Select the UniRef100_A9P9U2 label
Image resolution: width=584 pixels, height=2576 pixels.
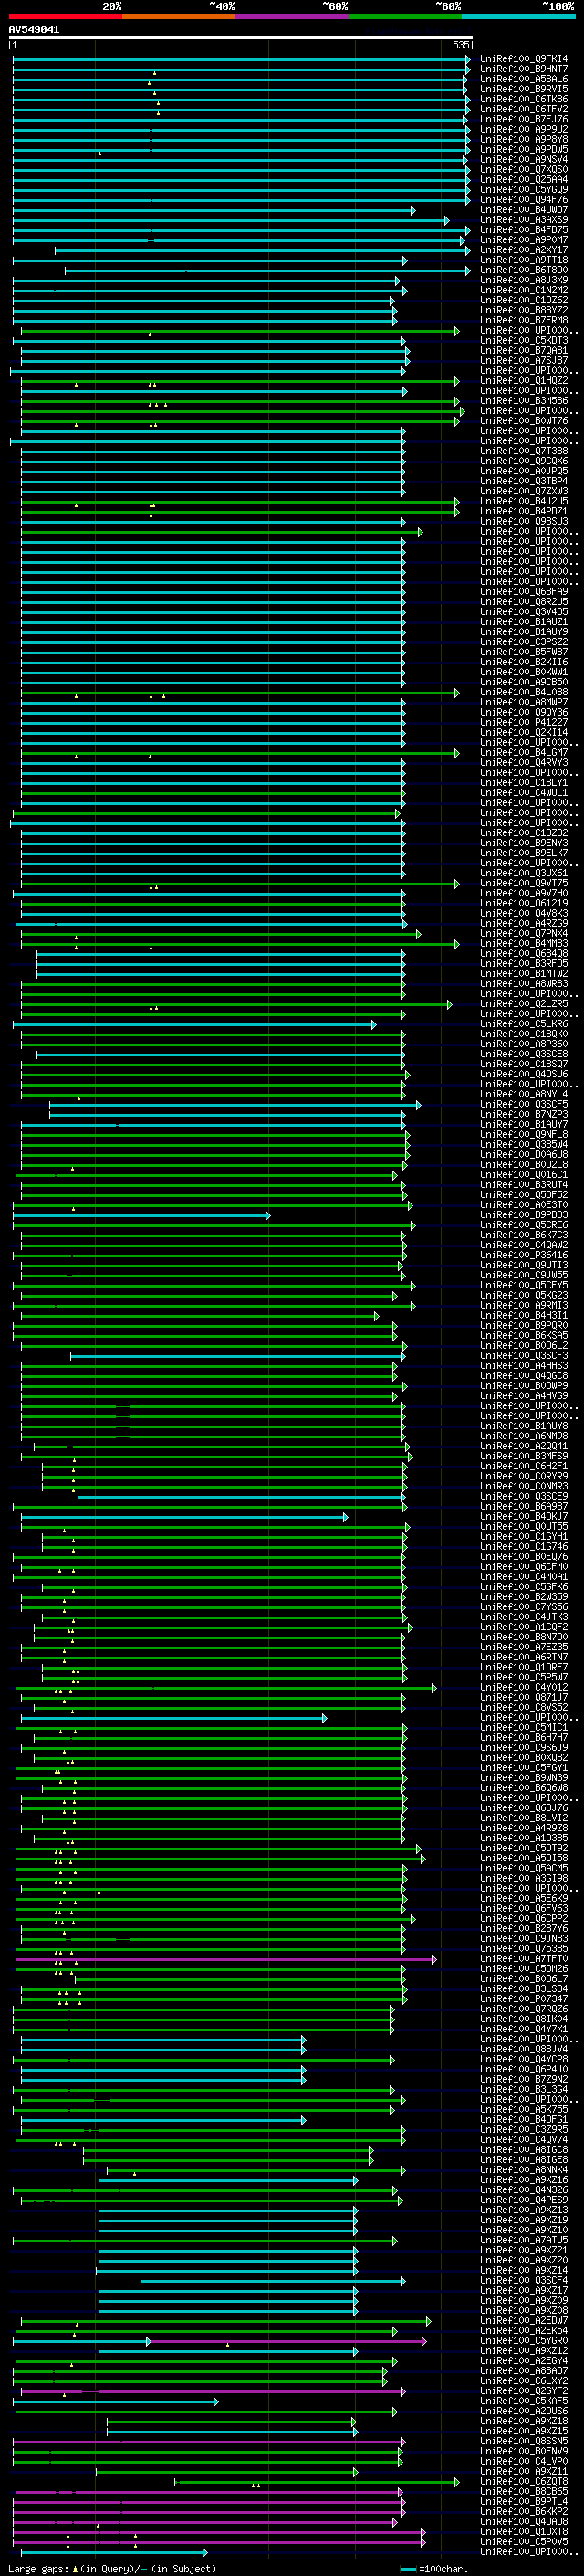524,129
